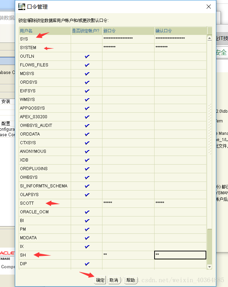
Task: Close the 口令管理 dialog
Action: click(x=209, y=7)
